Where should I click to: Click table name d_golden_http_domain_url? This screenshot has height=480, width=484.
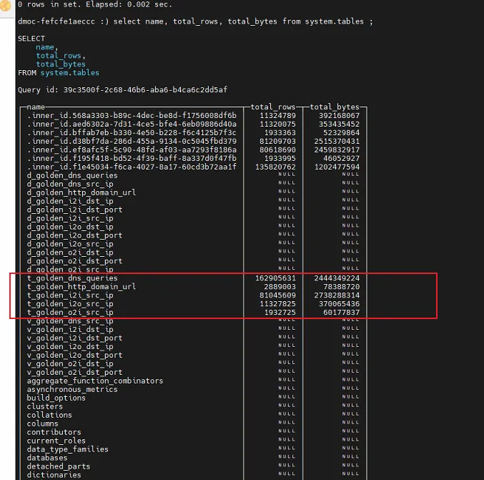[82, 192]
